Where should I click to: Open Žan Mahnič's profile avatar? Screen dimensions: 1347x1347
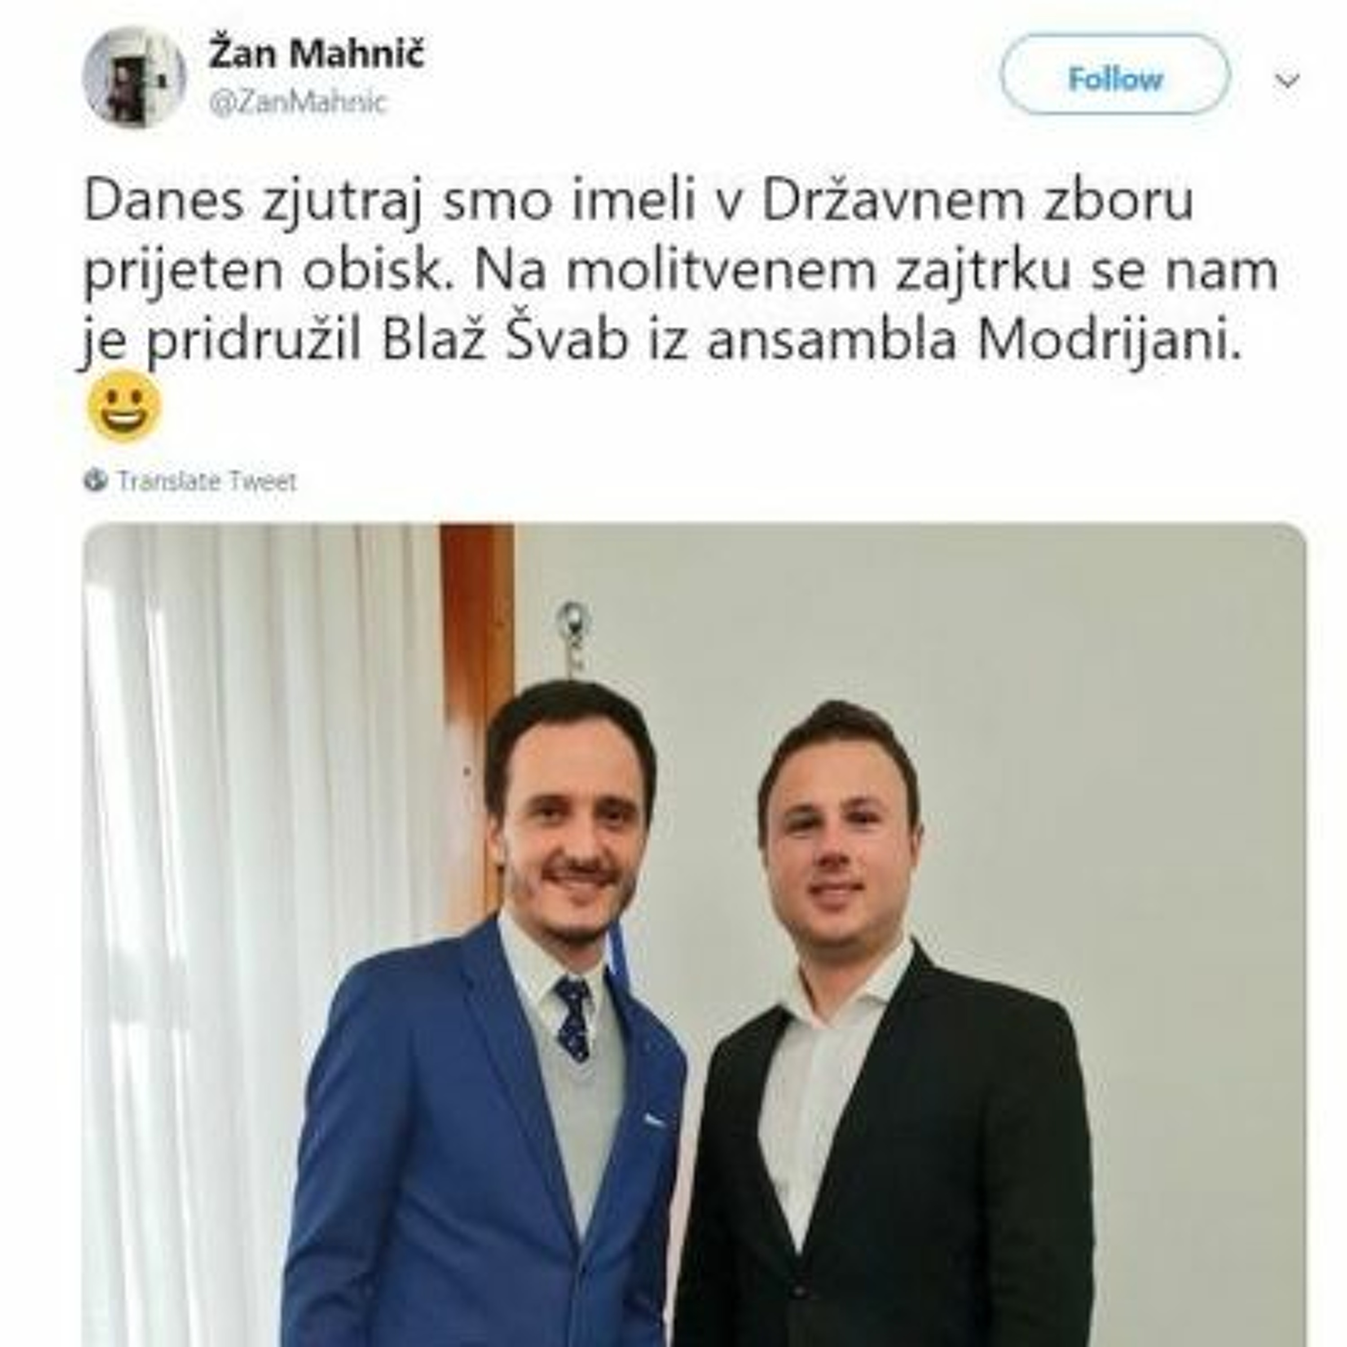(x=135, y=77)
